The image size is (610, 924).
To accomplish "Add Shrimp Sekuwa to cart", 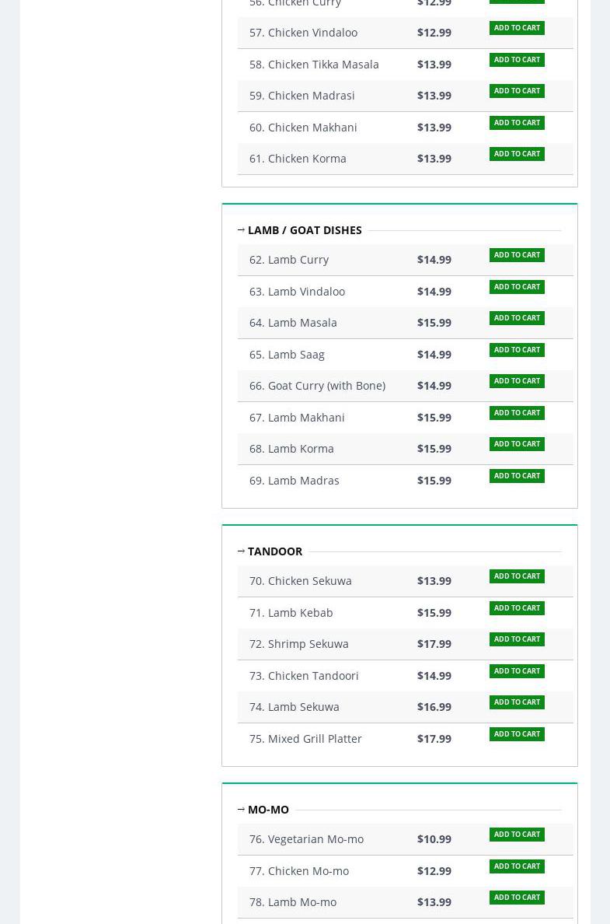I will tap(517, 639).
